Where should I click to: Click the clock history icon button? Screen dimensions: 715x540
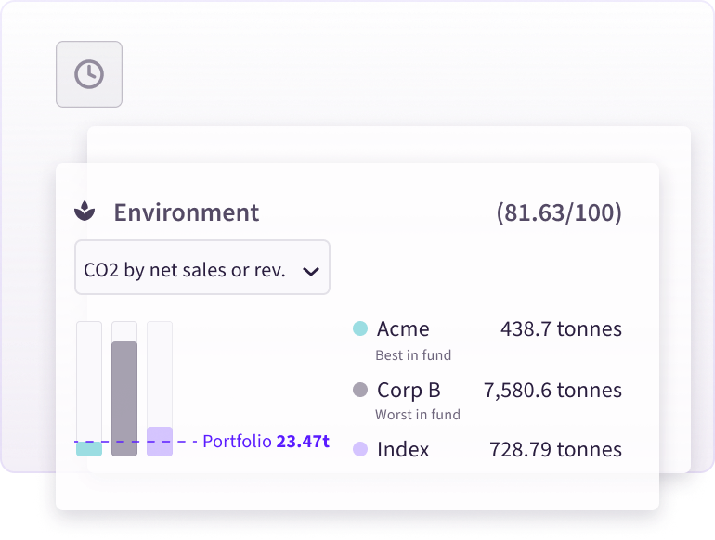coord(89,74)
